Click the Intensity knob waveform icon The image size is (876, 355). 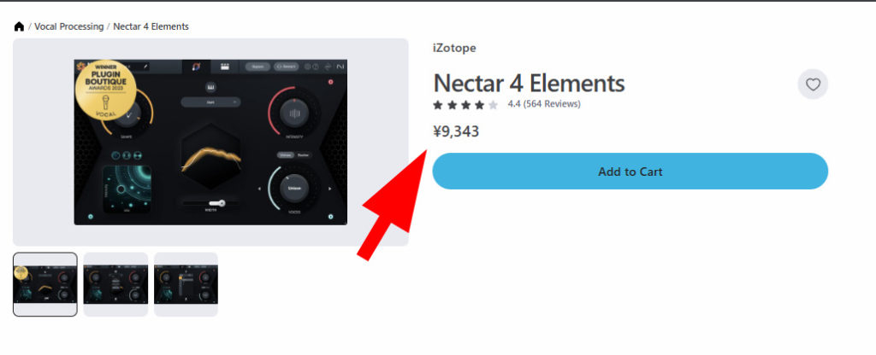pyautogui.click(x=294, y=113)
